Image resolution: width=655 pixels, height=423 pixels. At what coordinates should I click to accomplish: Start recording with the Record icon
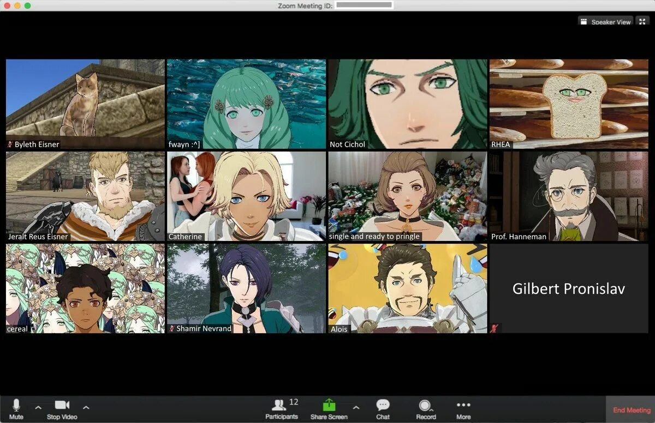pos(425,406)
